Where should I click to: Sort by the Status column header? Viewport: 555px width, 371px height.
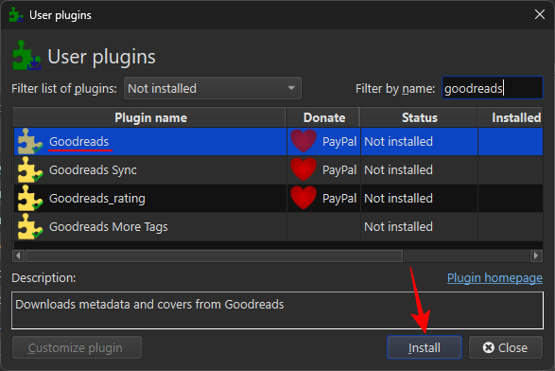(x=419, y=117)
